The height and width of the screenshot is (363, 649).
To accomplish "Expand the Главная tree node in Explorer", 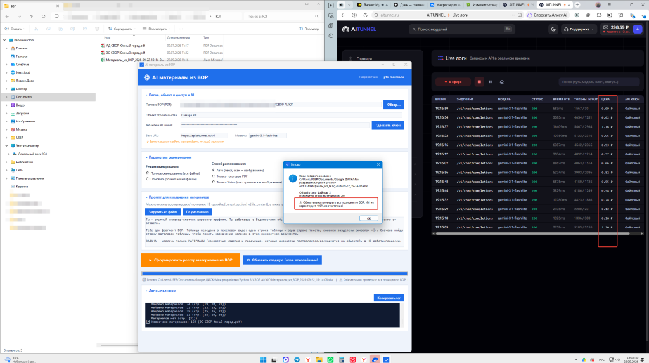I will pyautogui.click(x=6, y=48).
